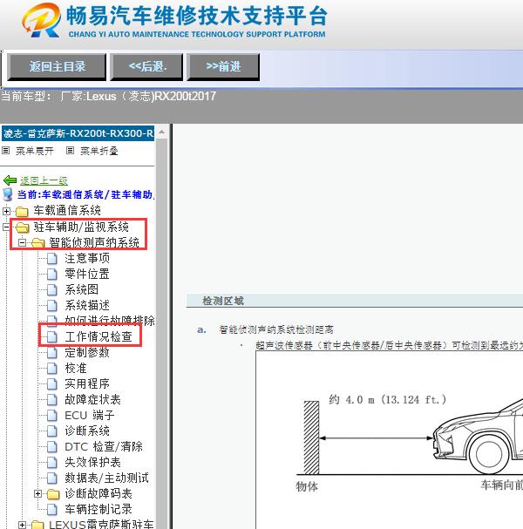The image size is (523, 529).
Task: Click the open folder icon beside 驻车辅助/监视系统
Action: 23,227
